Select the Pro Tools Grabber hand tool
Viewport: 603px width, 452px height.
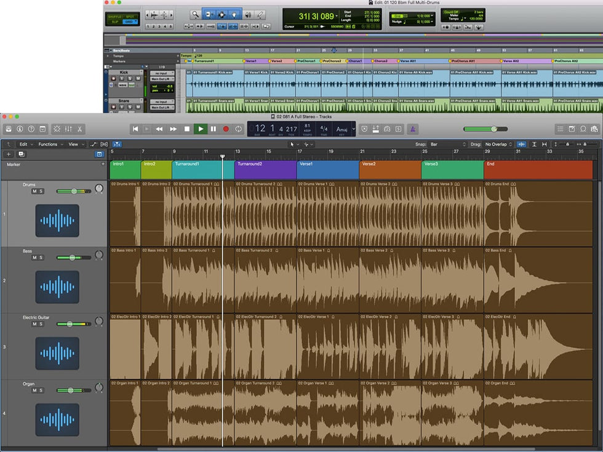click(x=234, y=14)
